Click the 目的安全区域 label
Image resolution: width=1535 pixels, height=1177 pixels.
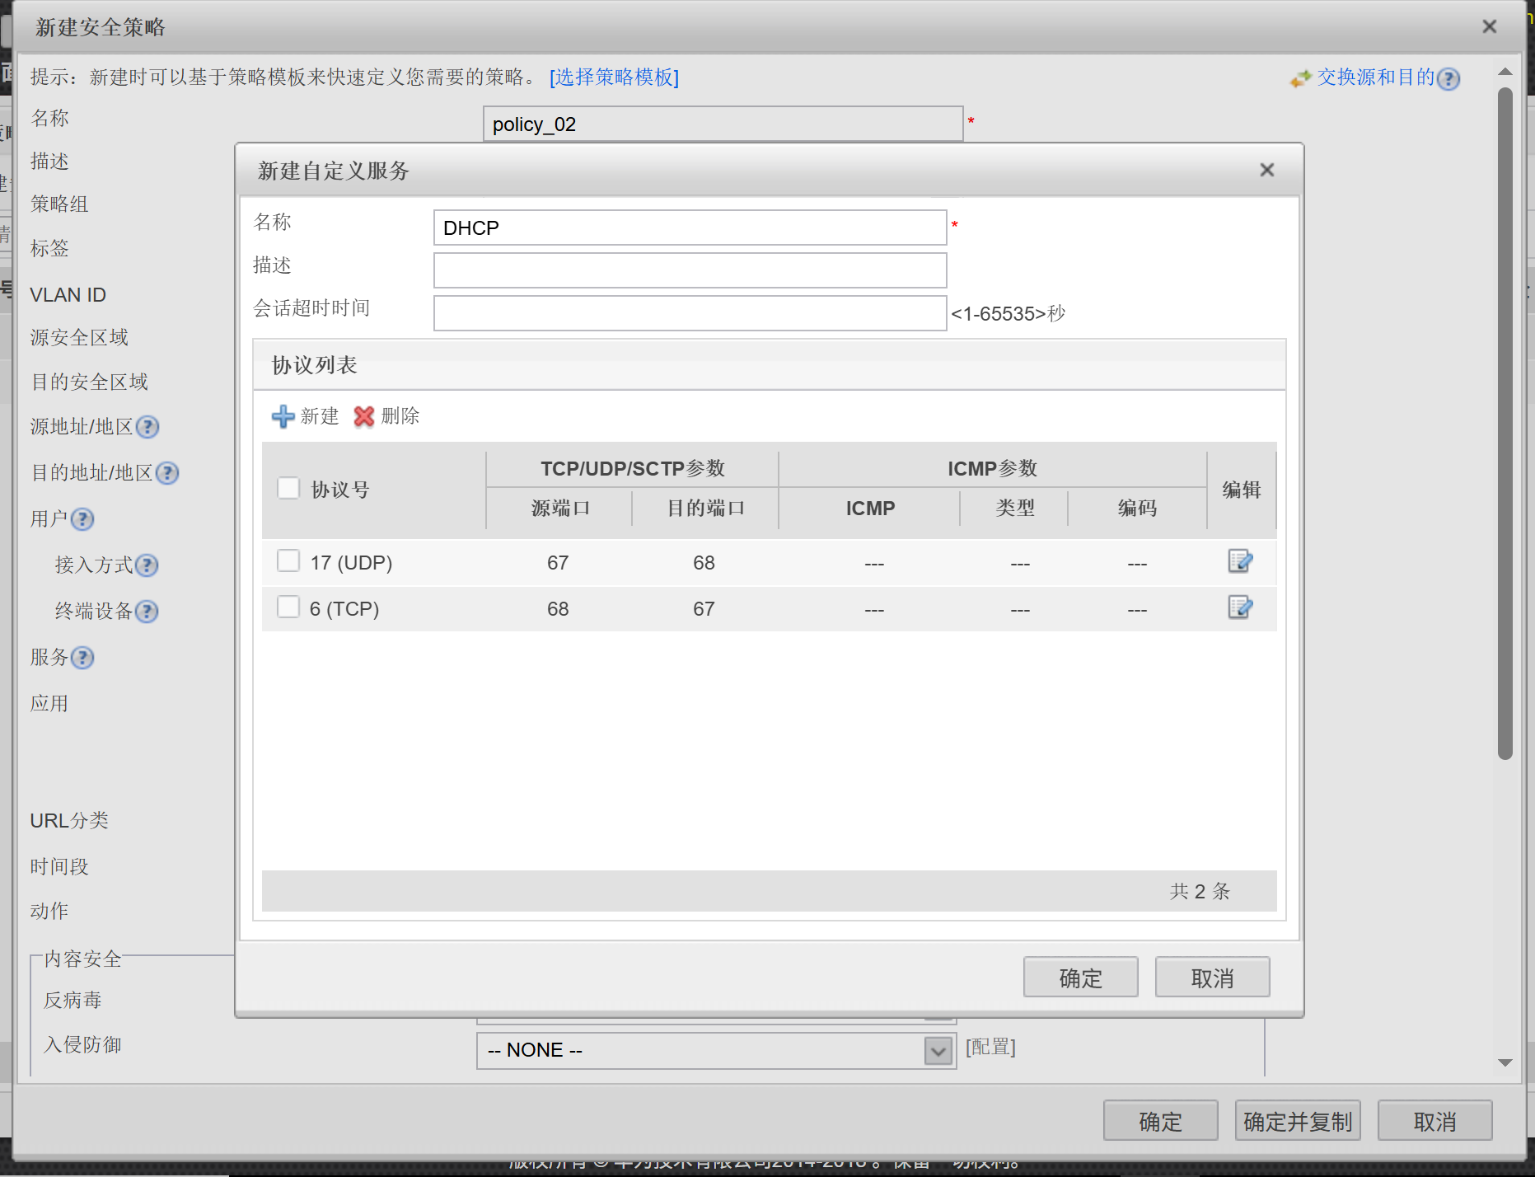[89, 382]
